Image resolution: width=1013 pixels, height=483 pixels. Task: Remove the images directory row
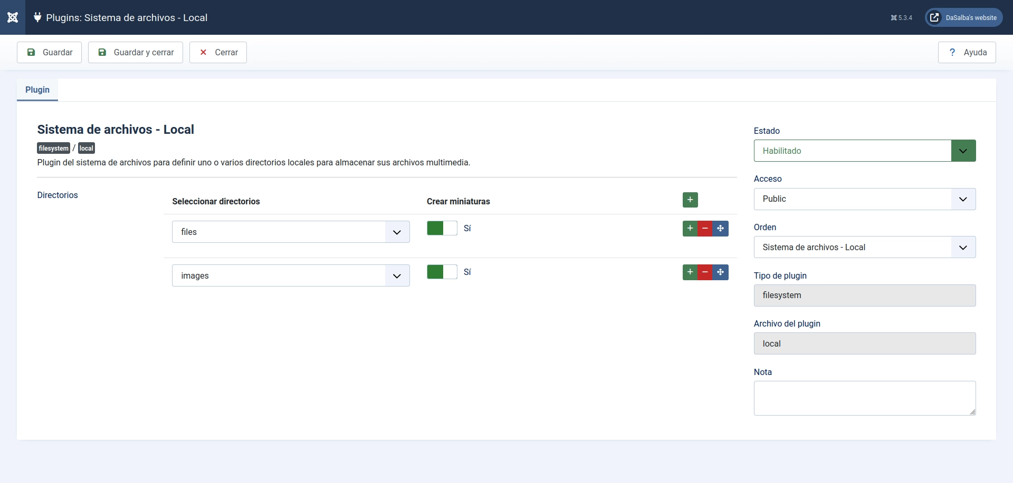pyautogui.click(x=705, y=272)
